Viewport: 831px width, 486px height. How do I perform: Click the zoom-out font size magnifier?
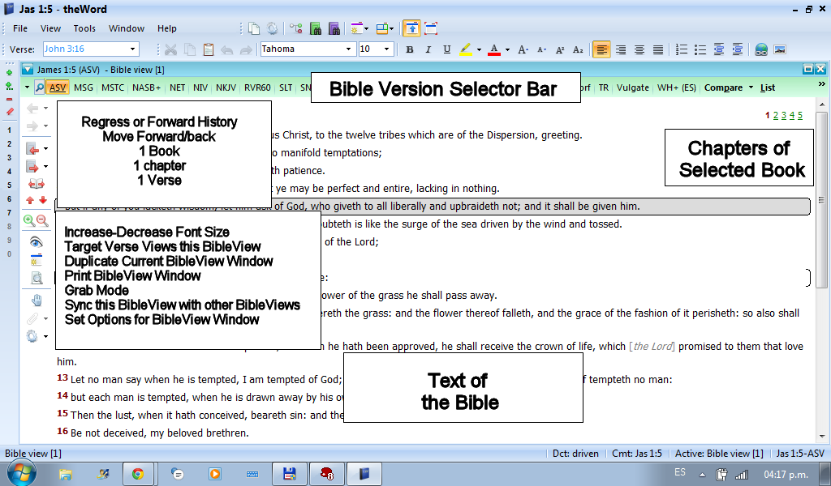[42, 220]
